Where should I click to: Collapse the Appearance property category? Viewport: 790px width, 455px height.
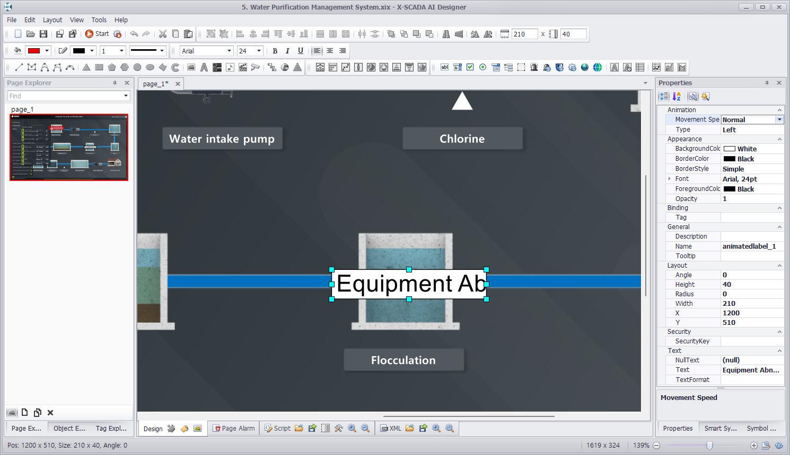click(x=779, y=139)
